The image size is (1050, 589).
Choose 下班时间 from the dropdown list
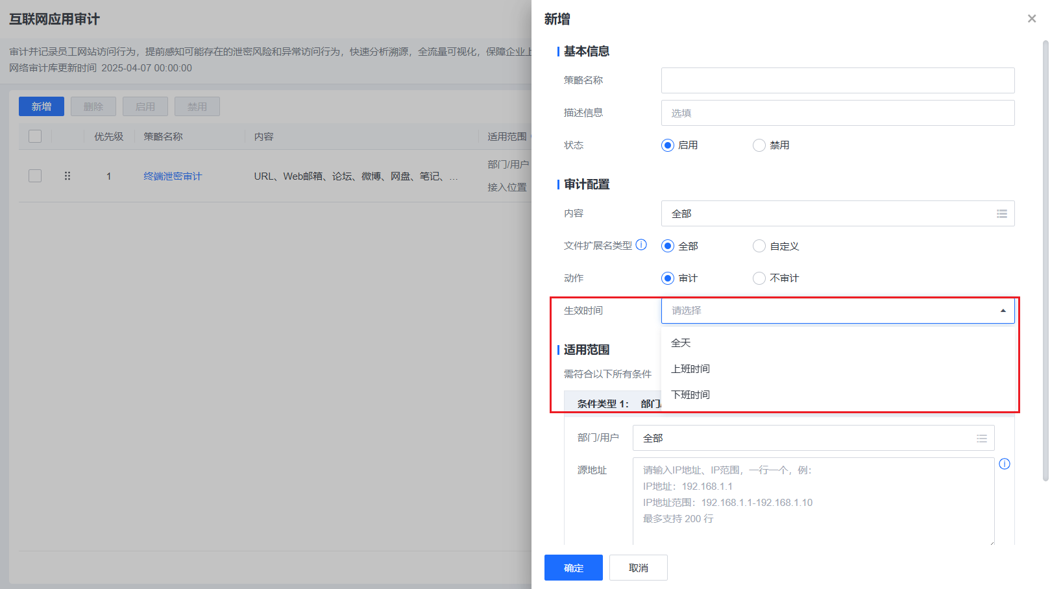tap(690, 395)
